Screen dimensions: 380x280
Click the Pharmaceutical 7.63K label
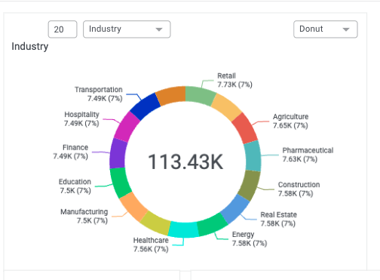pos(308,155)
